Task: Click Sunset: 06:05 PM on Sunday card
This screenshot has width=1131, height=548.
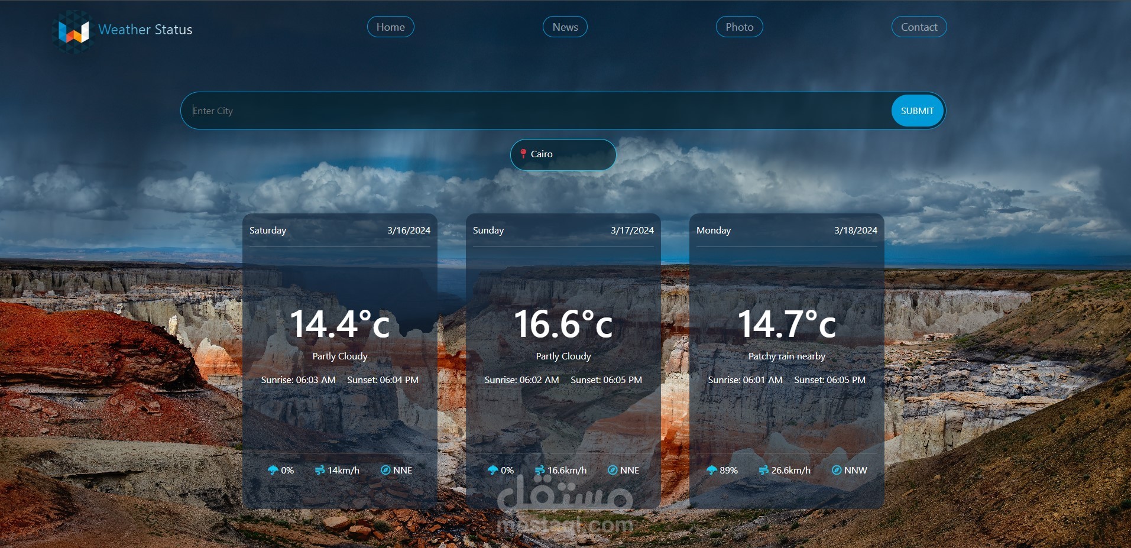Action: 606,380
